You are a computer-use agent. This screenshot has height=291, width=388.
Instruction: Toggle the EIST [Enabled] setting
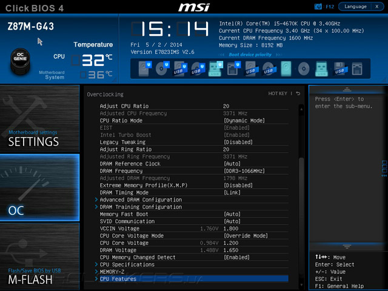click(x=236, y=128)
